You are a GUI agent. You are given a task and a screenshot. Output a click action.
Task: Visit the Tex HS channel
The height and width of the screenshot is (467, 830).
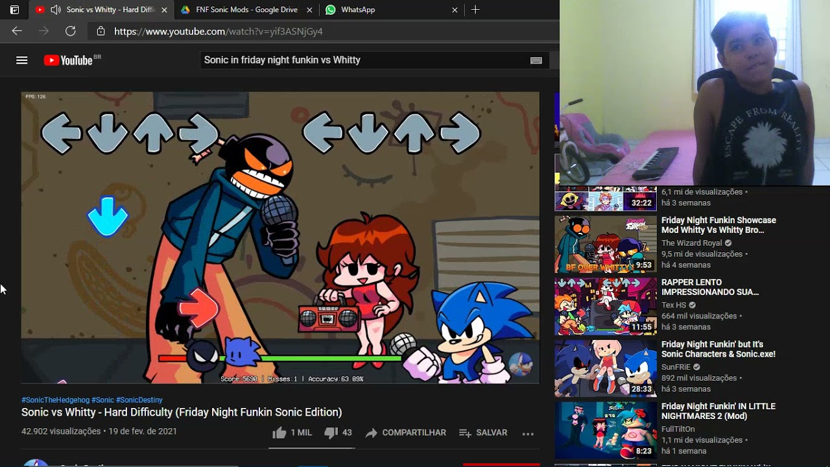pyautogui.click(x=674, y=305)
